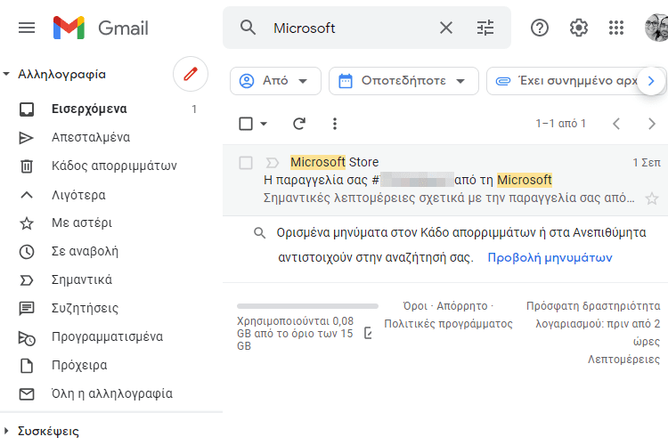
Task: Open the Settings gear
Action: click(x=579, y=28)
